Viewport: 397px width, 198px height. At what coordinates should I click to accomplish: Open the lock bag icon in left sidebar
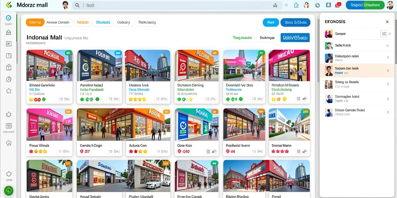point(9,67)
